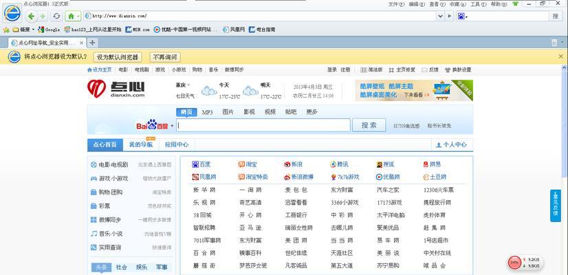The image size is (568, 275).
Task: Click the forward navigation arrow
Action: pyautogui.click(x=43, y=16)
